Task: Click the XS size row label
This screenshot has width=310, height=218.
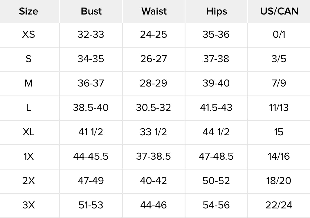Action: pos(28,35)
